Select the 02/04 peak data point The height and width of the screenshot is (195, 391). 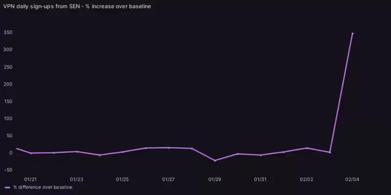[352, 33]
